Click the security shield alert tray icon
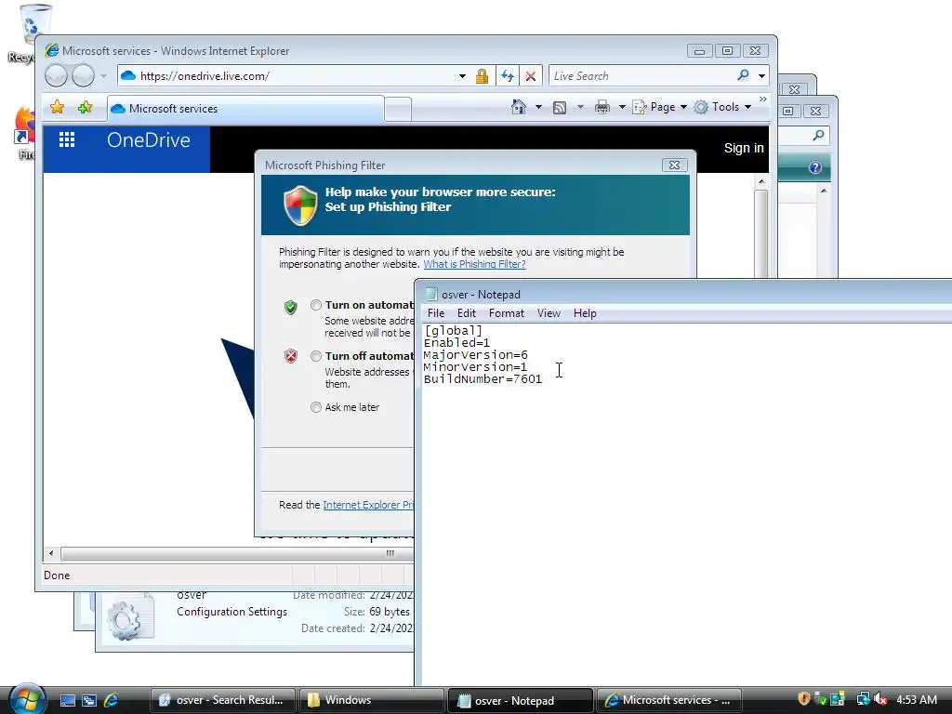Image resolution: width=952 pixels, height=714 pixels. click(804, 699)
